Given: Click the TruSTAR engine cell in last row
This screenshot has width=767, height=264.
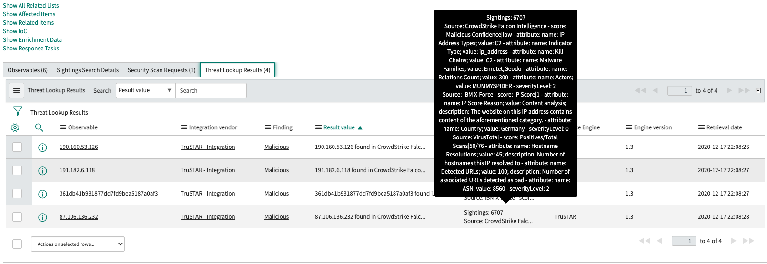Looking at the screenshot, I should (x=565, y=217).
